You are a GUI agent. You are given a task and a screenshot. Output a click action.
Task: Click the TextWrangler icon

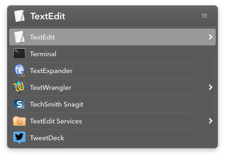point(19,88)
